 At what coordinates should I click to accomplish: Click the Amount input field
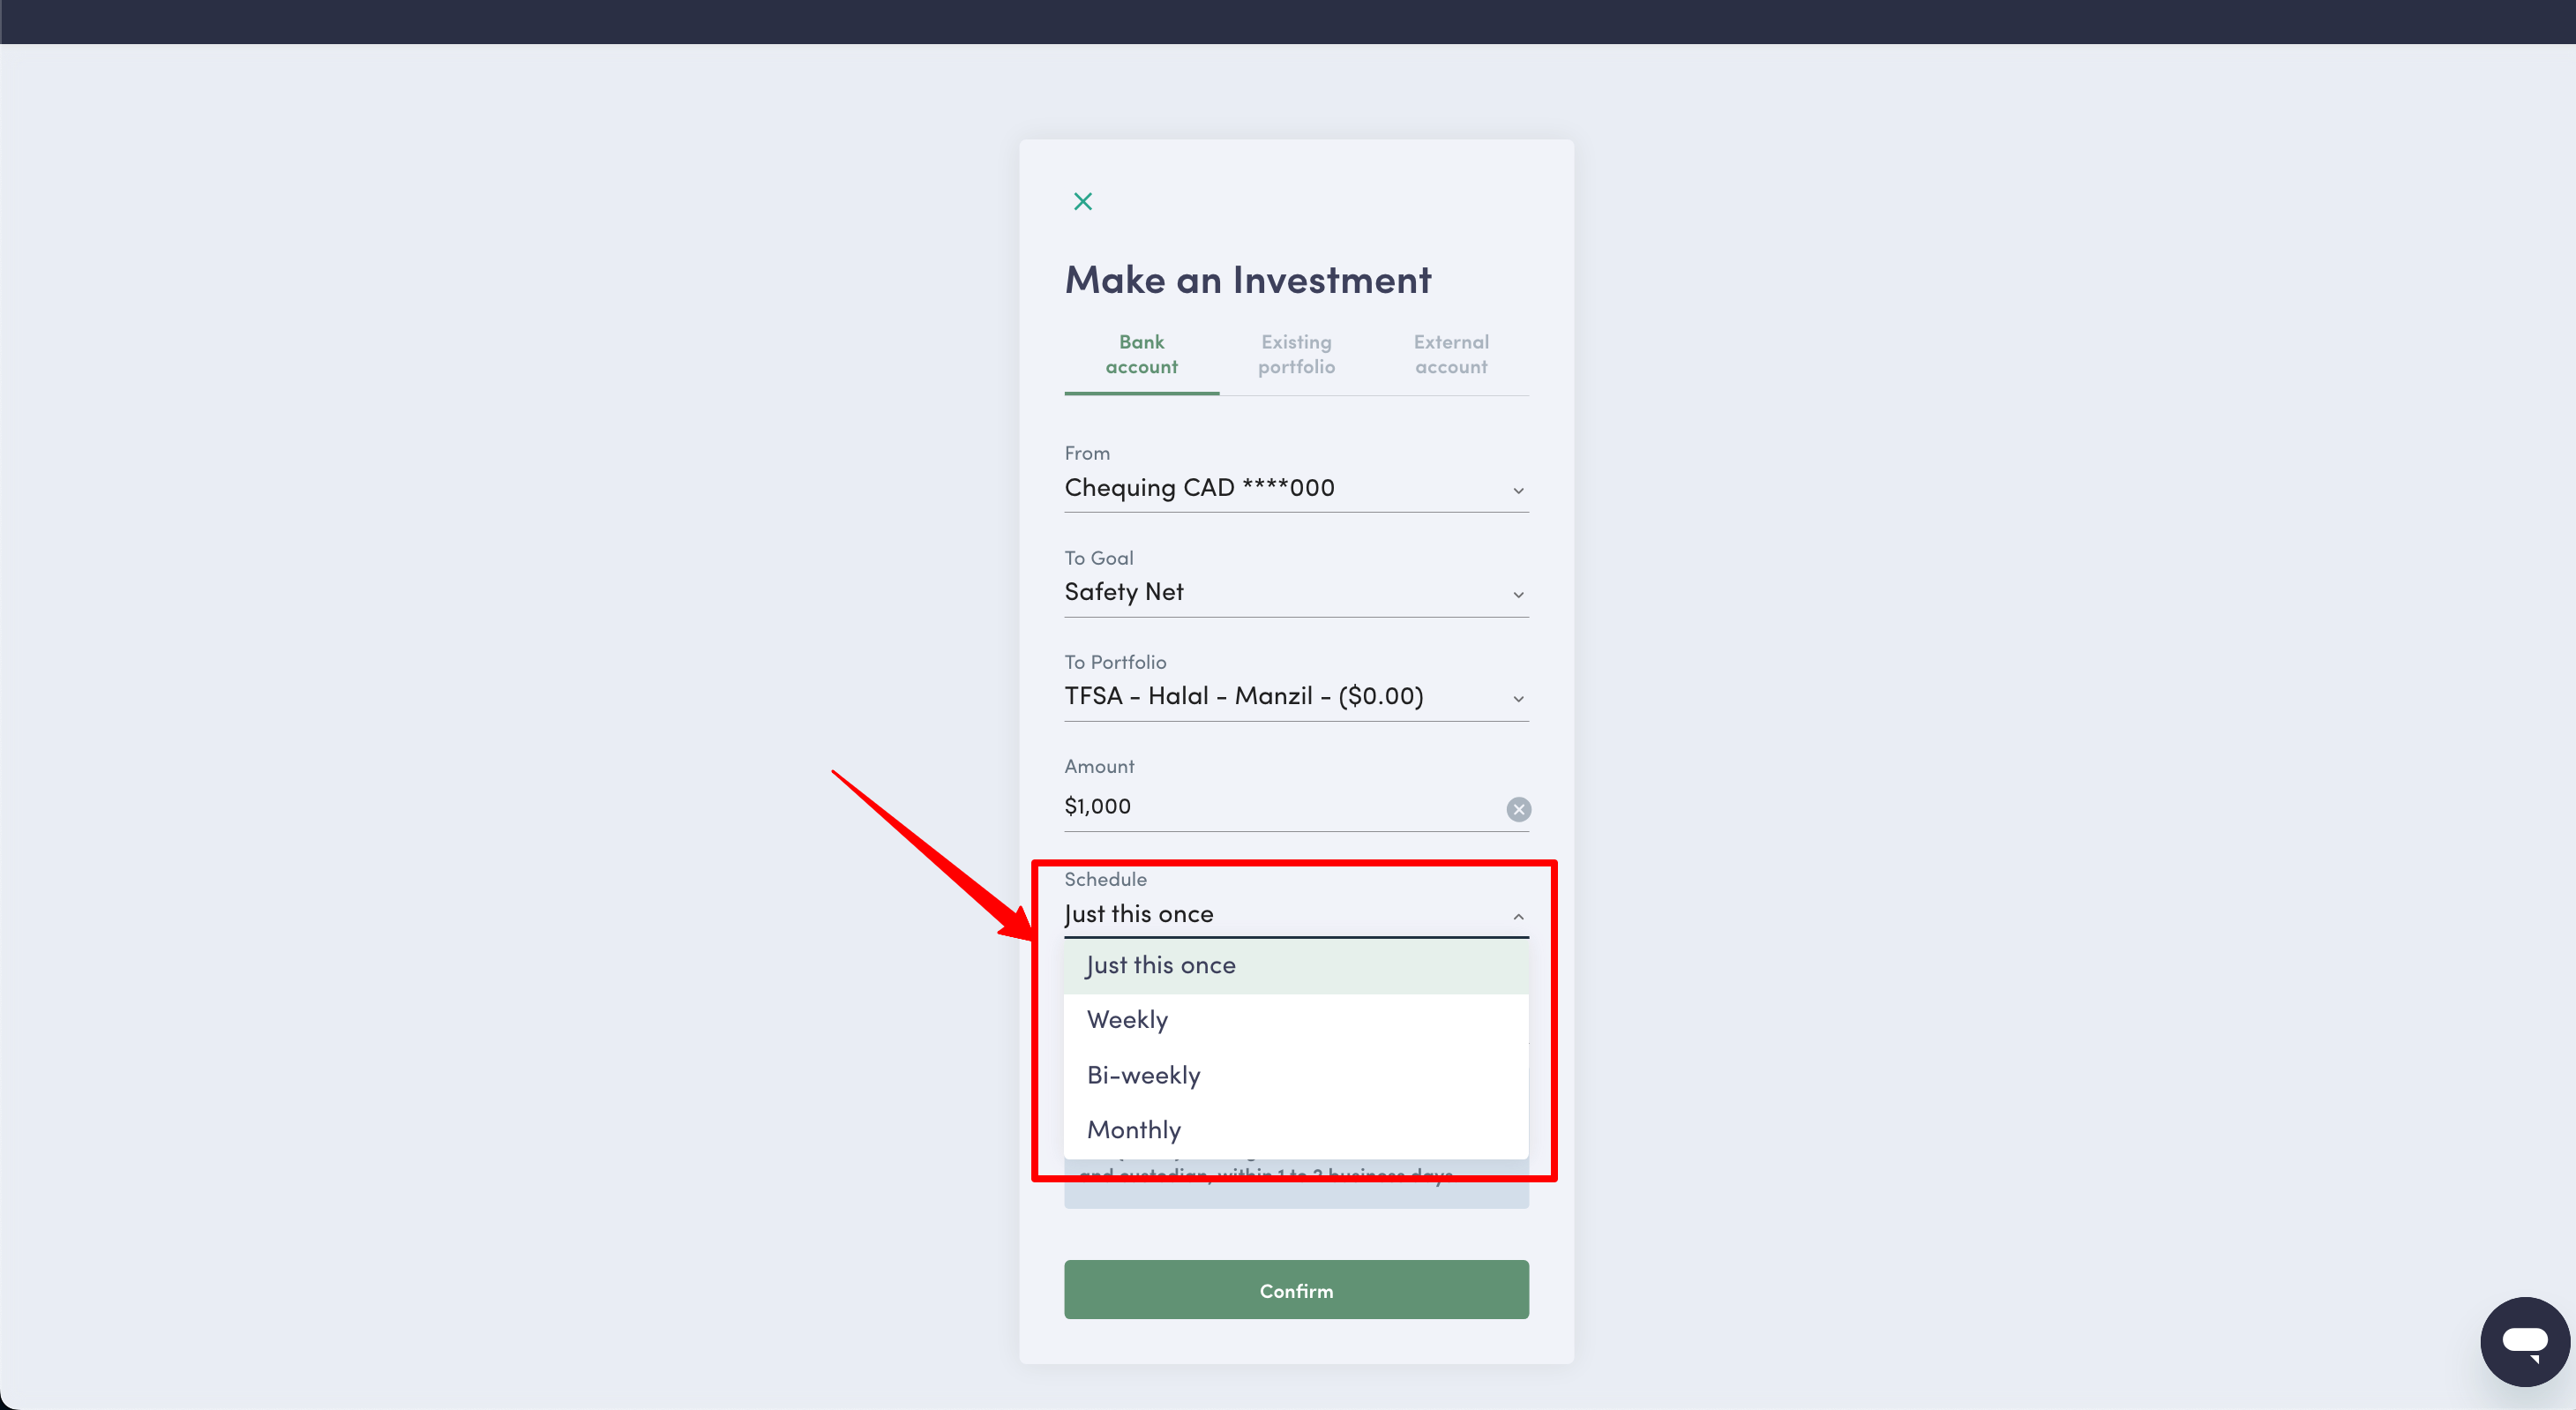1250,806
